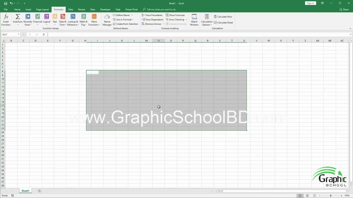The image size is (353, 198).
Task: Customize Quick Access Toolbar dropdown
Action: (x=24, y=3)
